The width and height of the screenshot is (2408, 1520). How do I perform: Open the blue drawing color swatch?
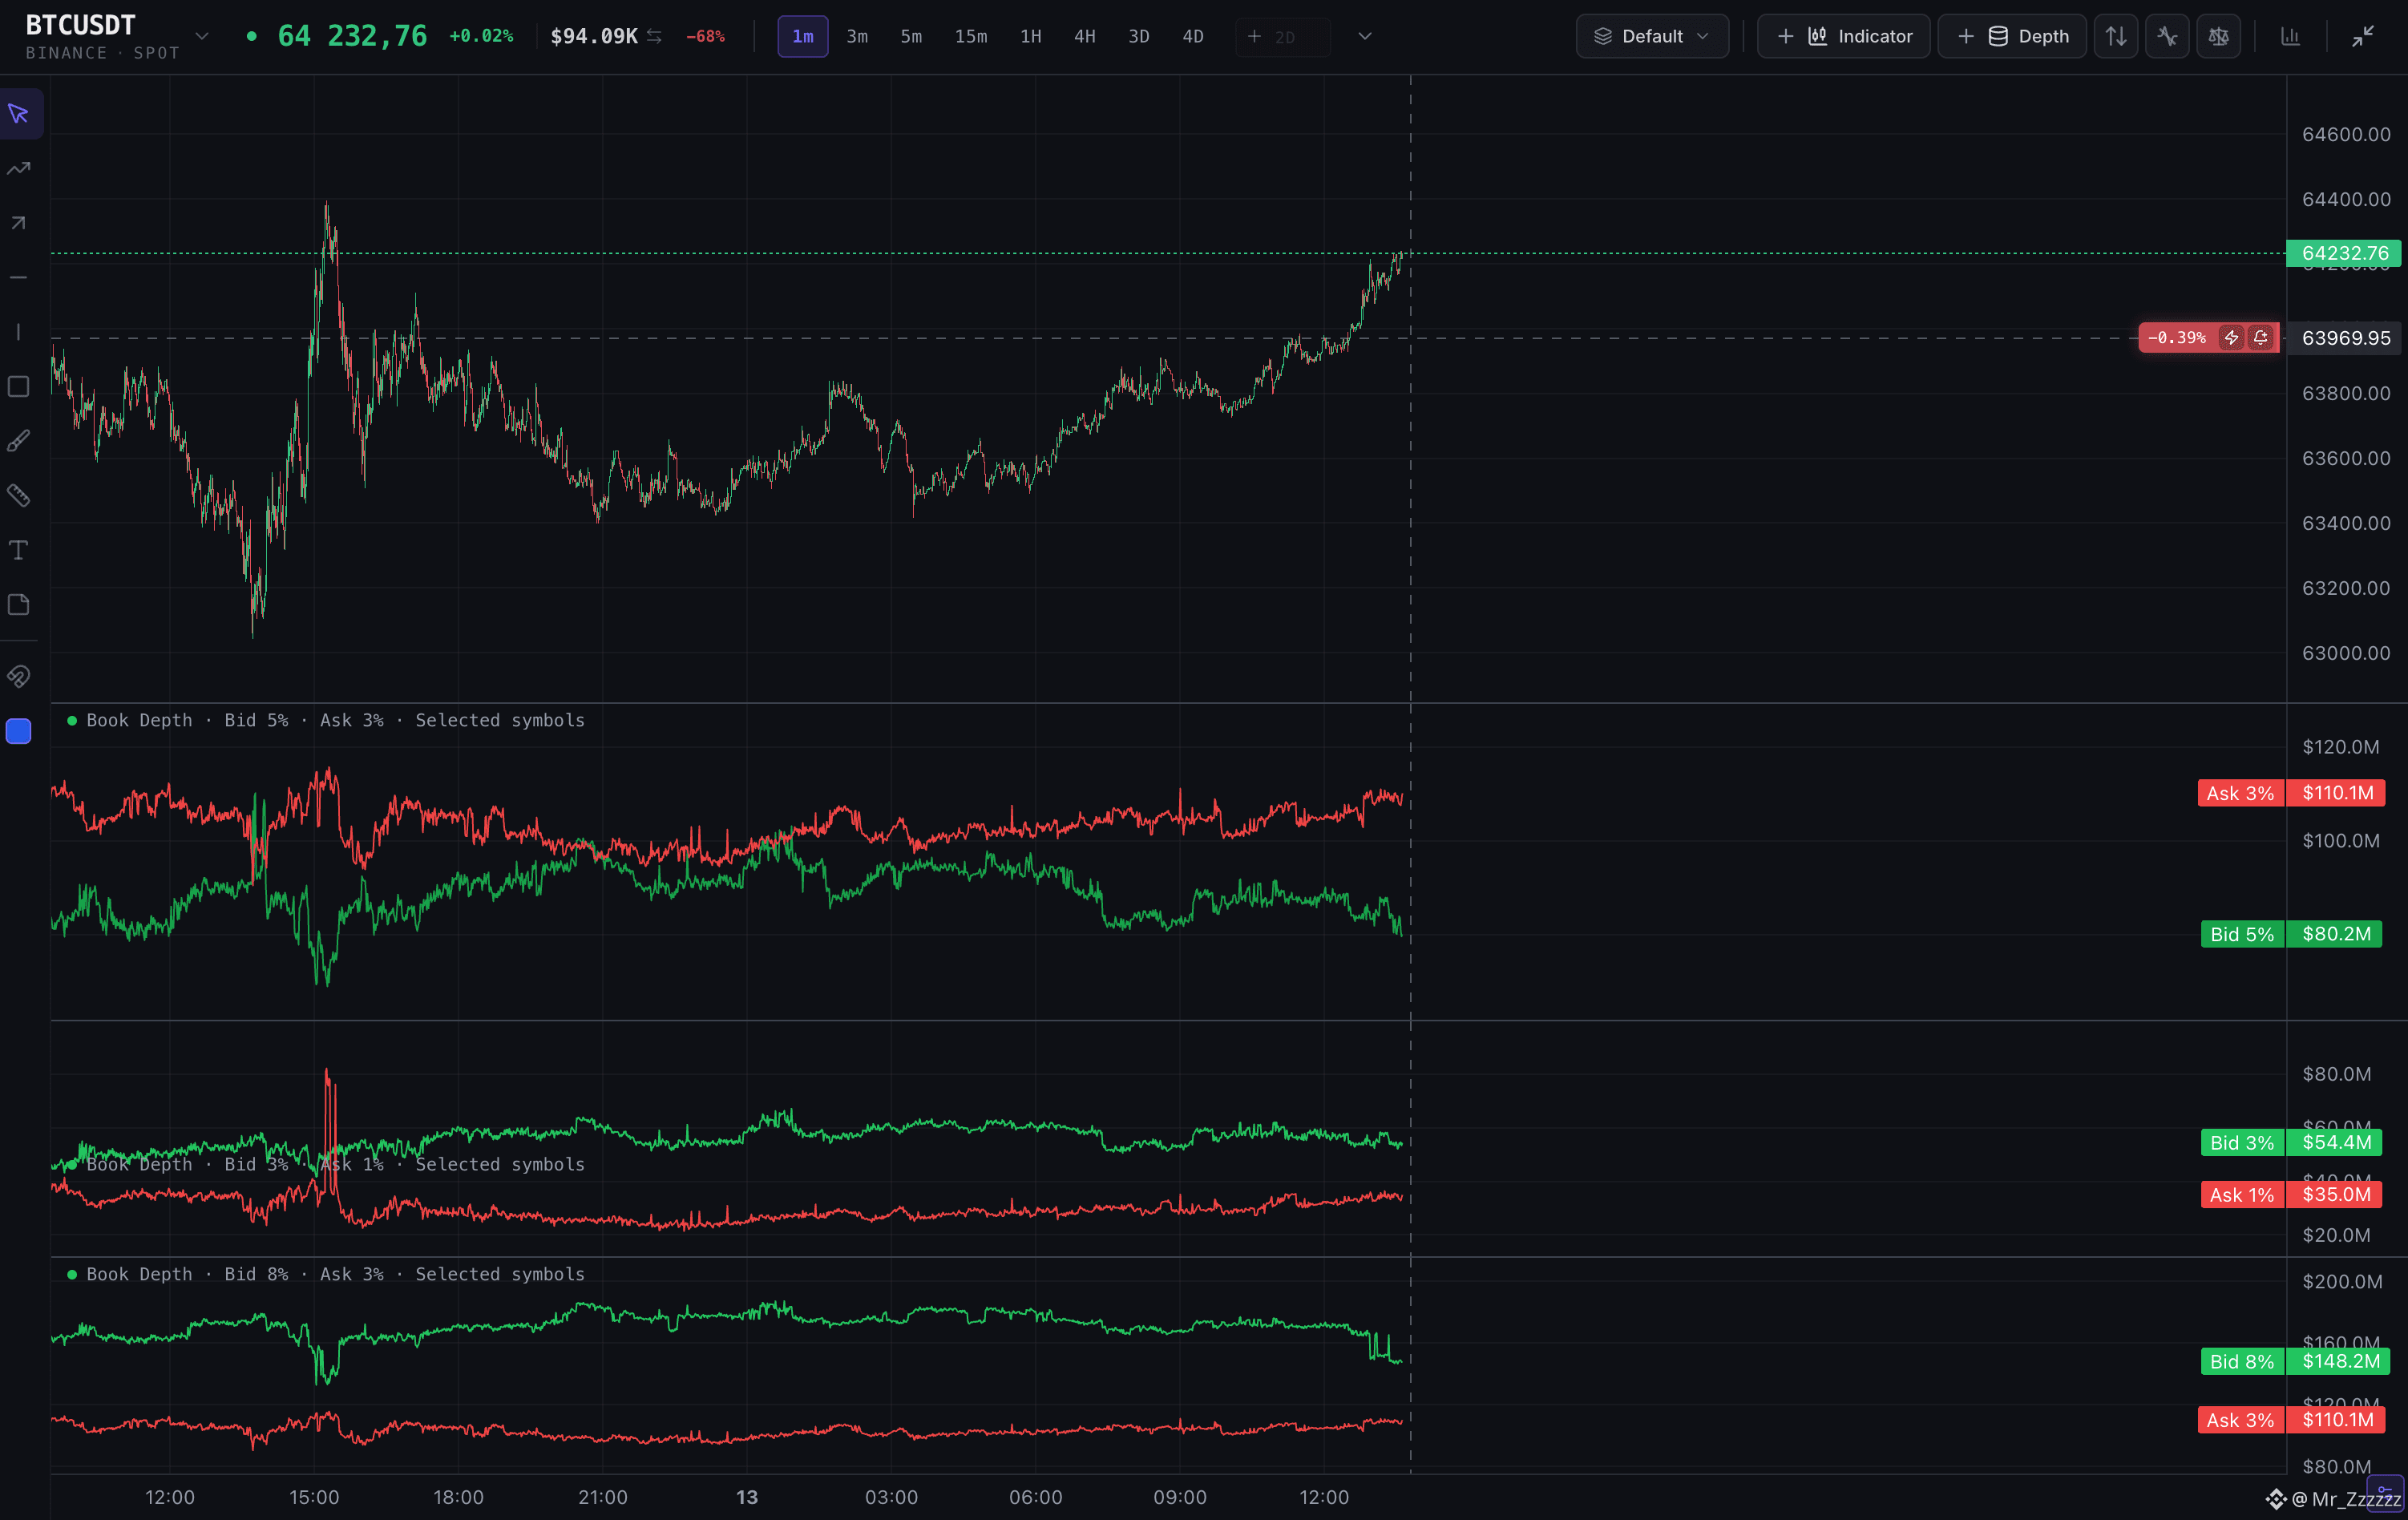[x=19, y=732]
